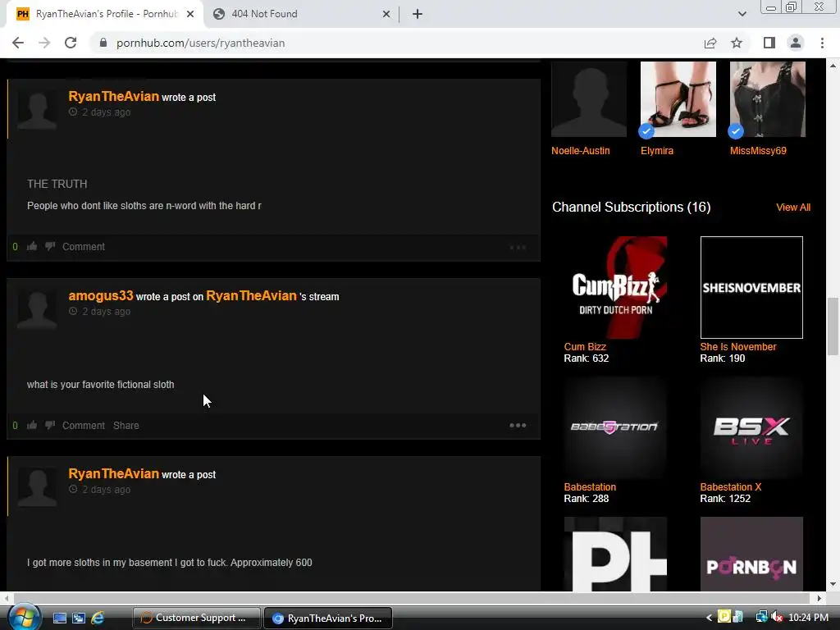Open a new browser tab

[418, 14]
